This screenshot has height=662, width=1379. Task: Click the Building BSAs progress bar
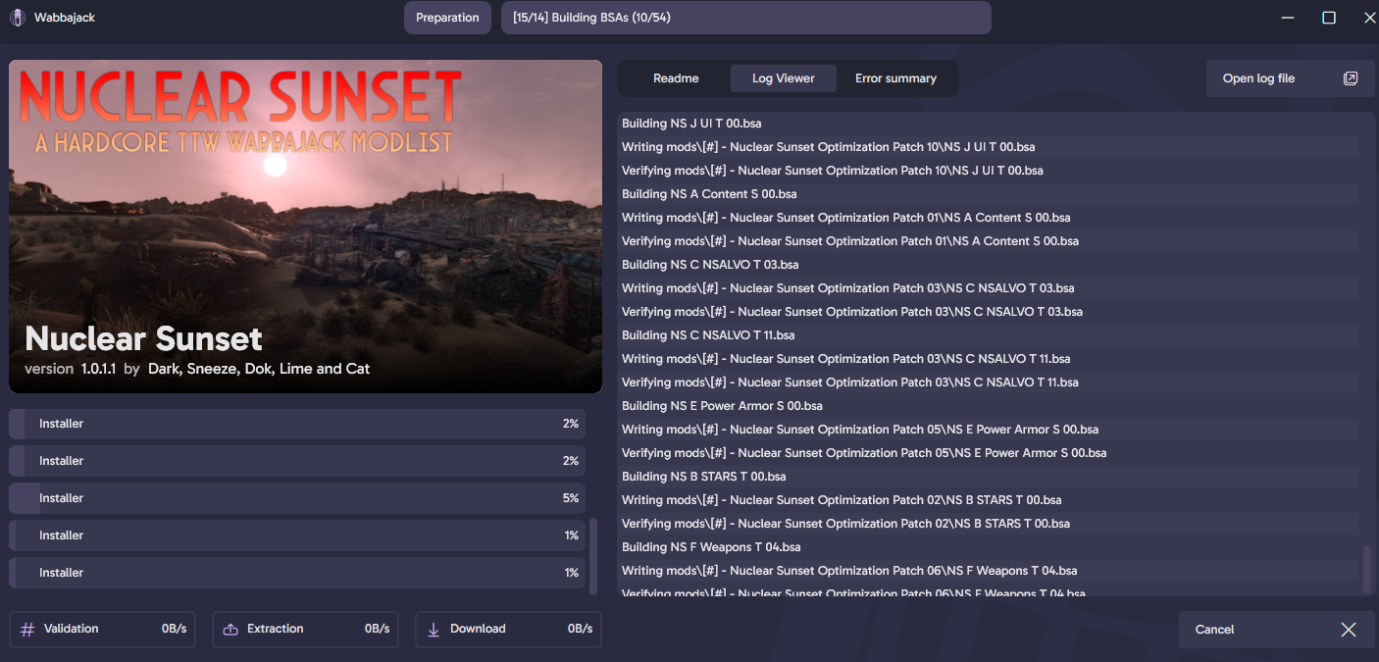(746, 18)
